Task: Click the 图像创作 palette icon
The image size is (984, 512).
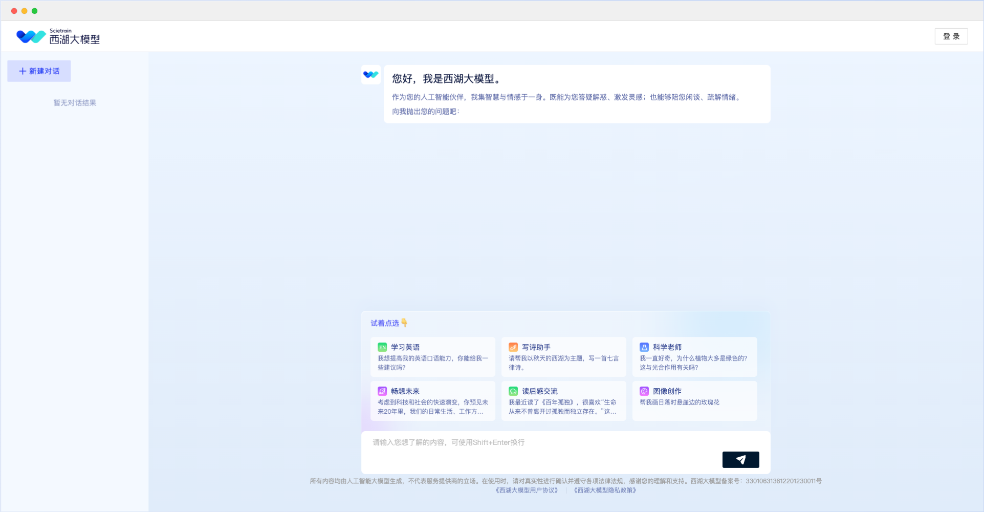Action: [x=644, y=391]
